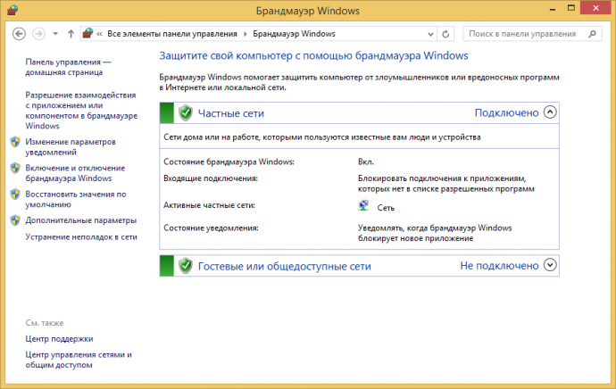Refresh the control panel page

pos(445,34)
